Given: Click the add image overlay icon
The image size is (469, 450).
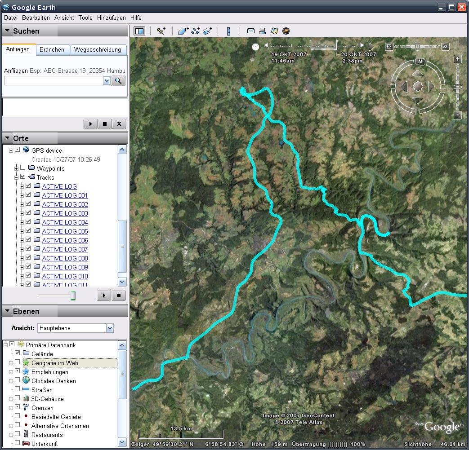Looking at the screenshot, I should (207, 31).
